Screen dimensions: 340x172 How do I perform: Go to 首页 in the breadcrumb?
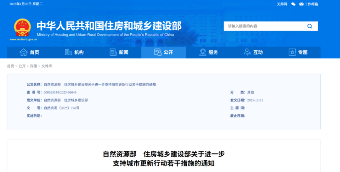pos(10,66)
